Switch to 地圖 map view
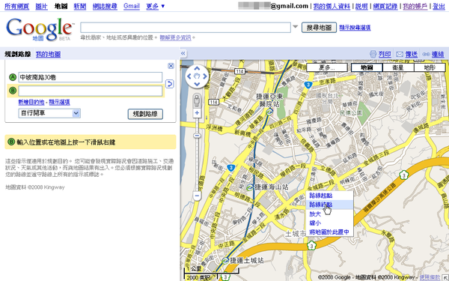Screen dimensions: 449x281 coord(367,67)
